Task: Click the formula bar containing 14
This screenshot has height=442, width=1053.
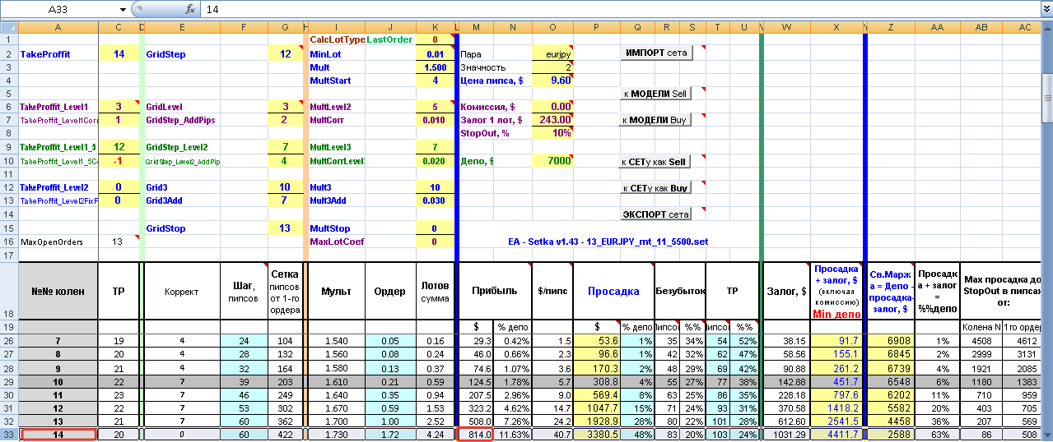Action: [x=622, y=9]
